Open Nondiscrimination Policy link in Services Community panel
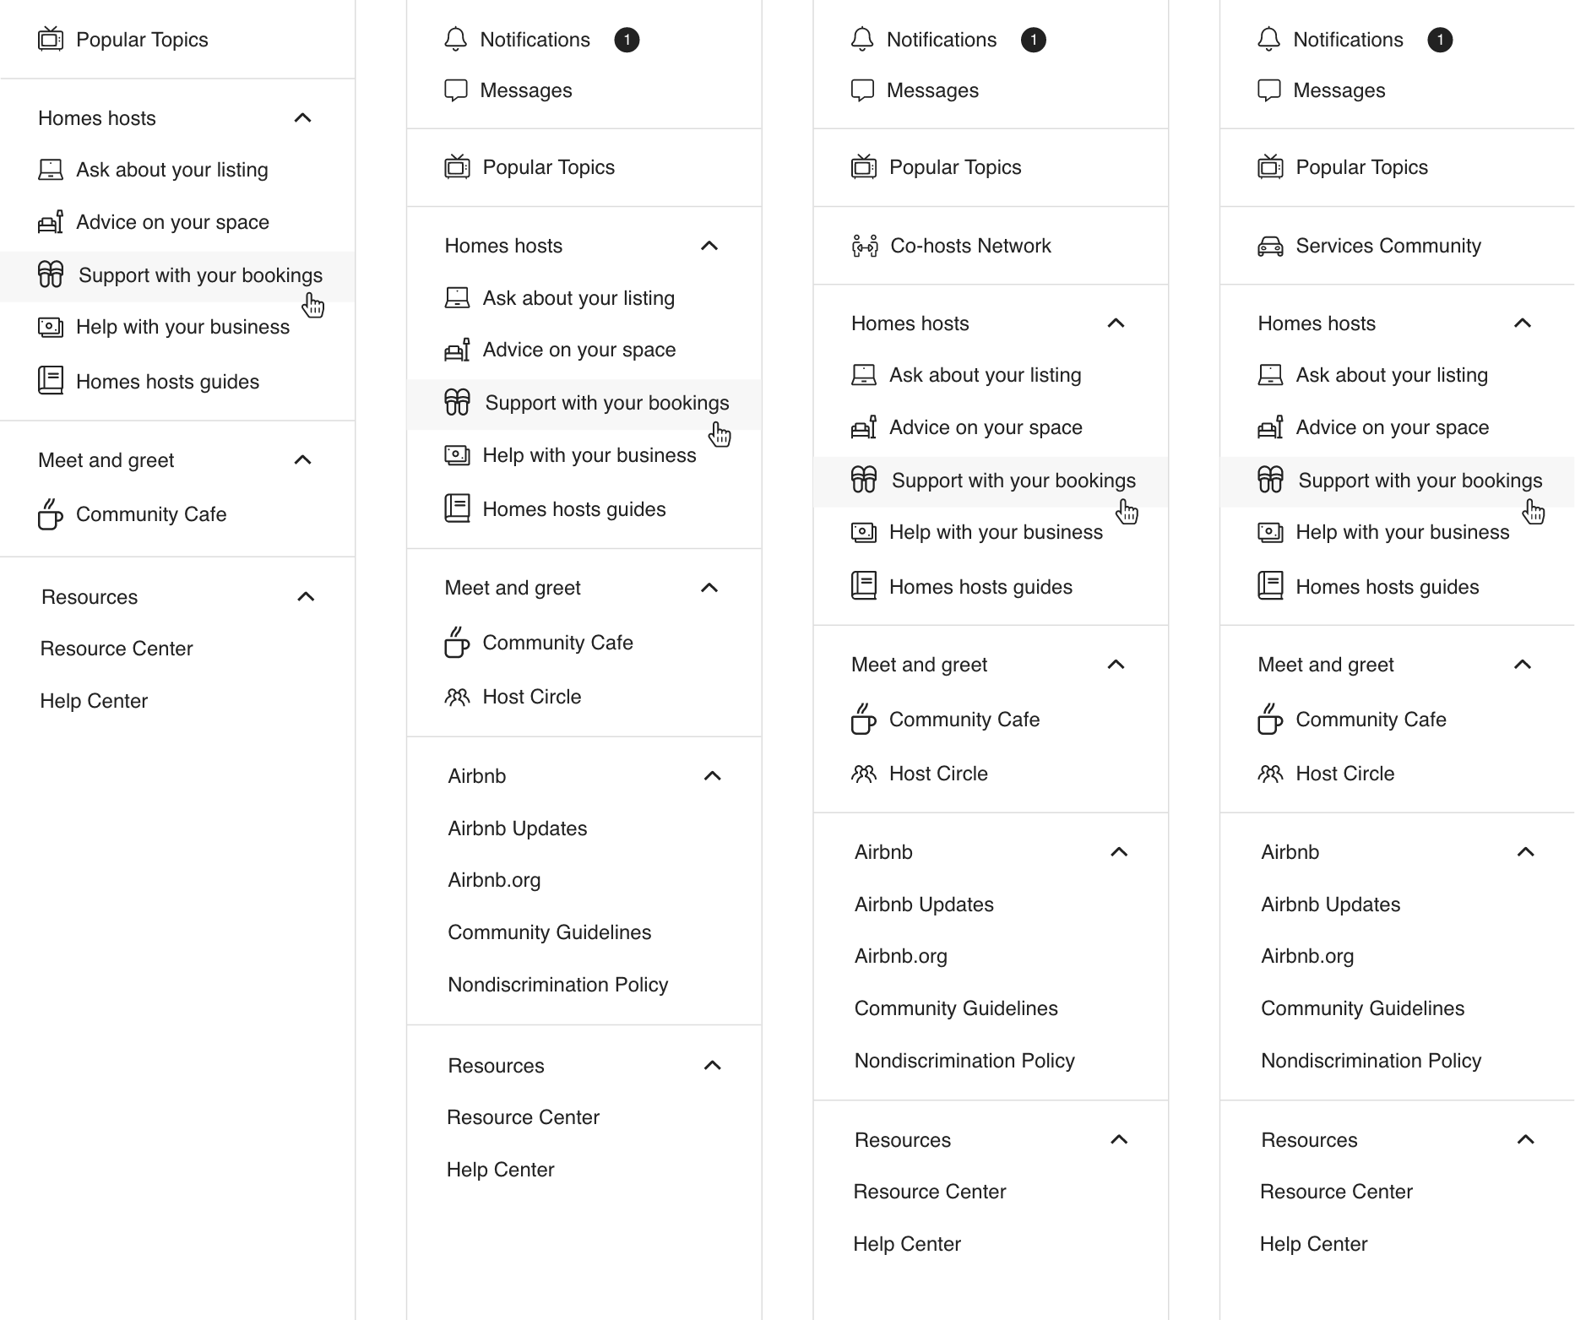Screen dimensions: 1575x1320 [x=1371, y=1061]
